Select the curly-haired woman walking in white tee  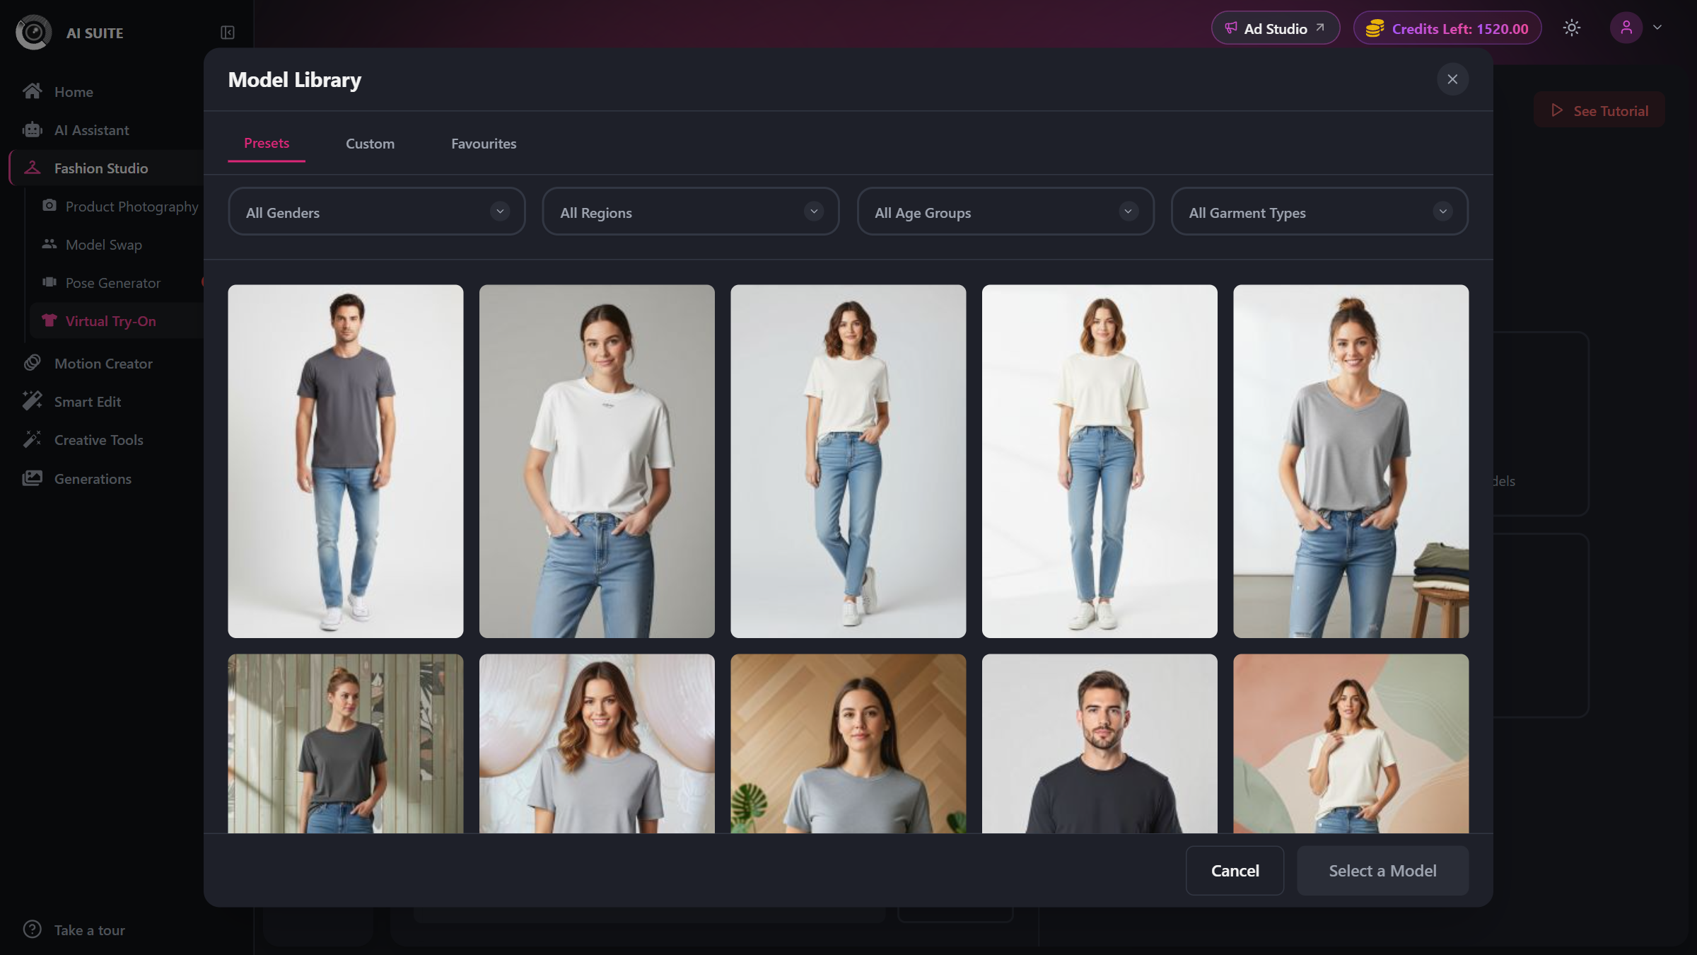point(848,461)
